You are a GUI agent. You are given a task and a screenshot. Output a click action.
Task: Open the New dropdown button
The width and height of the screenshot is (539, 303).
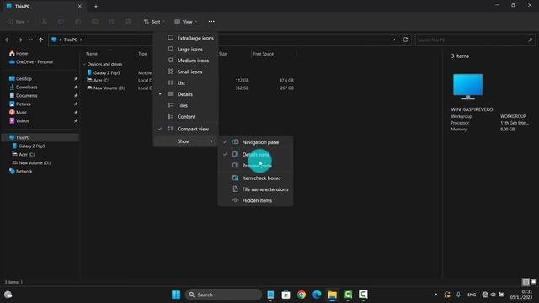(x=19, y=22)
